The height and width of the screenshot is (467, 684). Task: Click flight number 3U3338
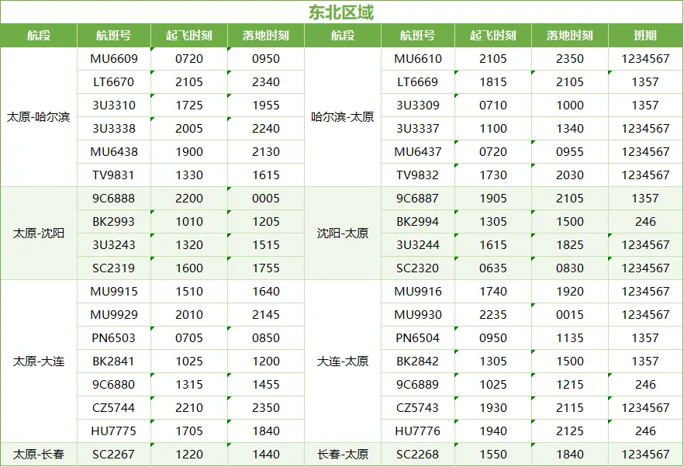click(114, 129)
